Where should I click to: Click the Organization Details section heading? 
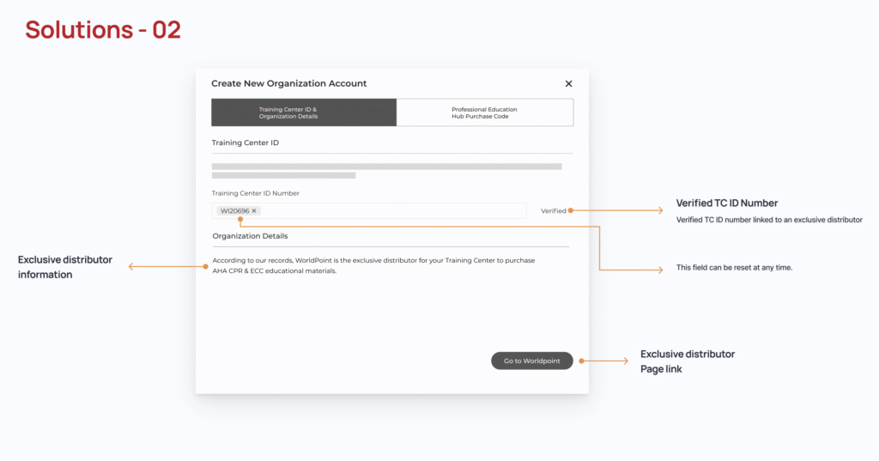(250, 235)
